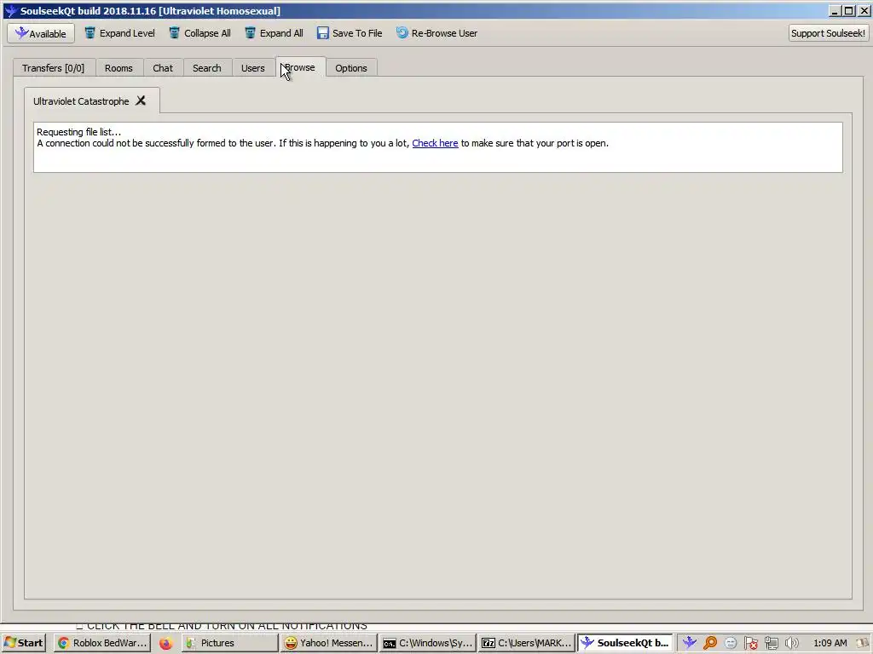The height and width of the screenshot is (654, 873).
Task: Open the Action Center flag tray icon
Action: 751,643
